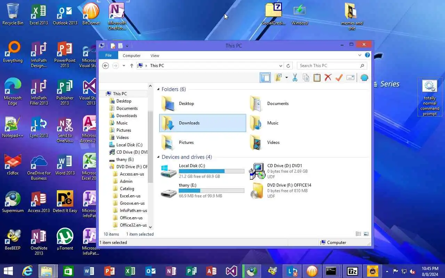Click thany (E:) usage bar
This screenshot has width=445, height=278.
pyautogui.click(x=211, y=191)
